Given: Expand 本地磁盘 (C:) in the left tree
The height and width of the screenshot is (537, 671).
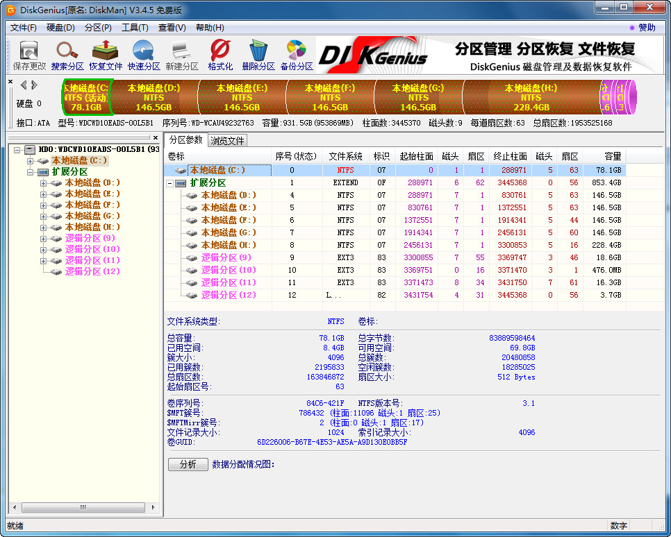Looking at the screenshot, I should coord(30,161).
